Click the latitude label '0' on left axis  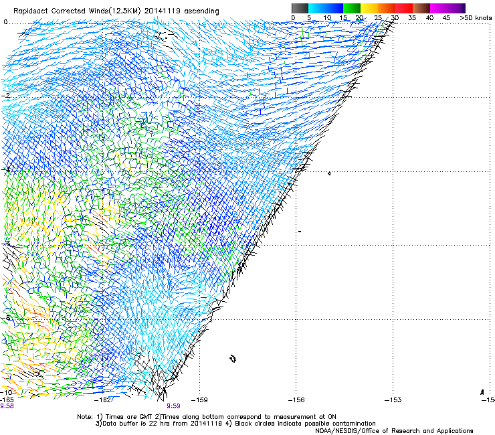click(5, 22)
